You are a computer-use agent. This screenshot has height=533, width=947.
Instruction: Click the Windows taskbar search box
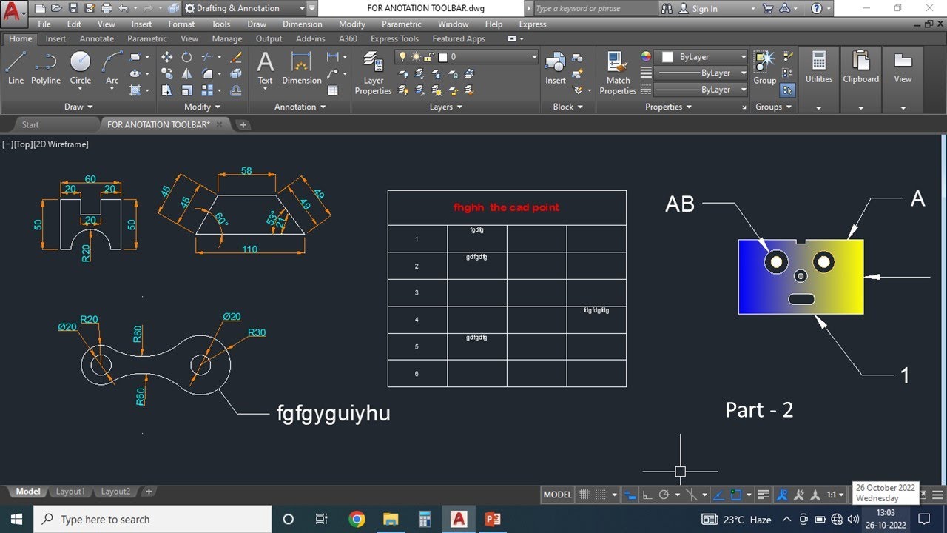[152, 519]
